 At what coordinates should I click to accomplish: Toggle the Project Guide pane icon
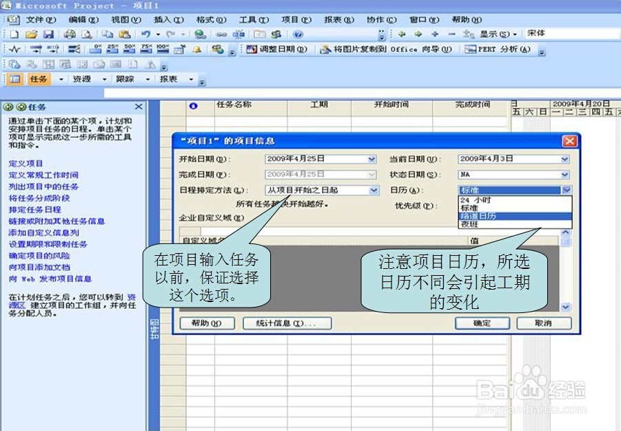[14, 79]
